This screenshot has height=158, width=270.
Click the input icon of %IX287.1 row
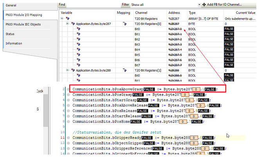tap(79, 34)
